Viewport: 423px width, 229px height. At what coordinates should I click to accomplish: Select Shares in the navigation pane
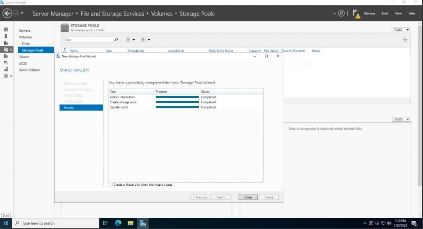pos(24,57)
